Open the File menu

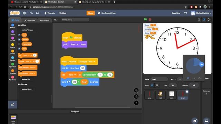[31, 13]
